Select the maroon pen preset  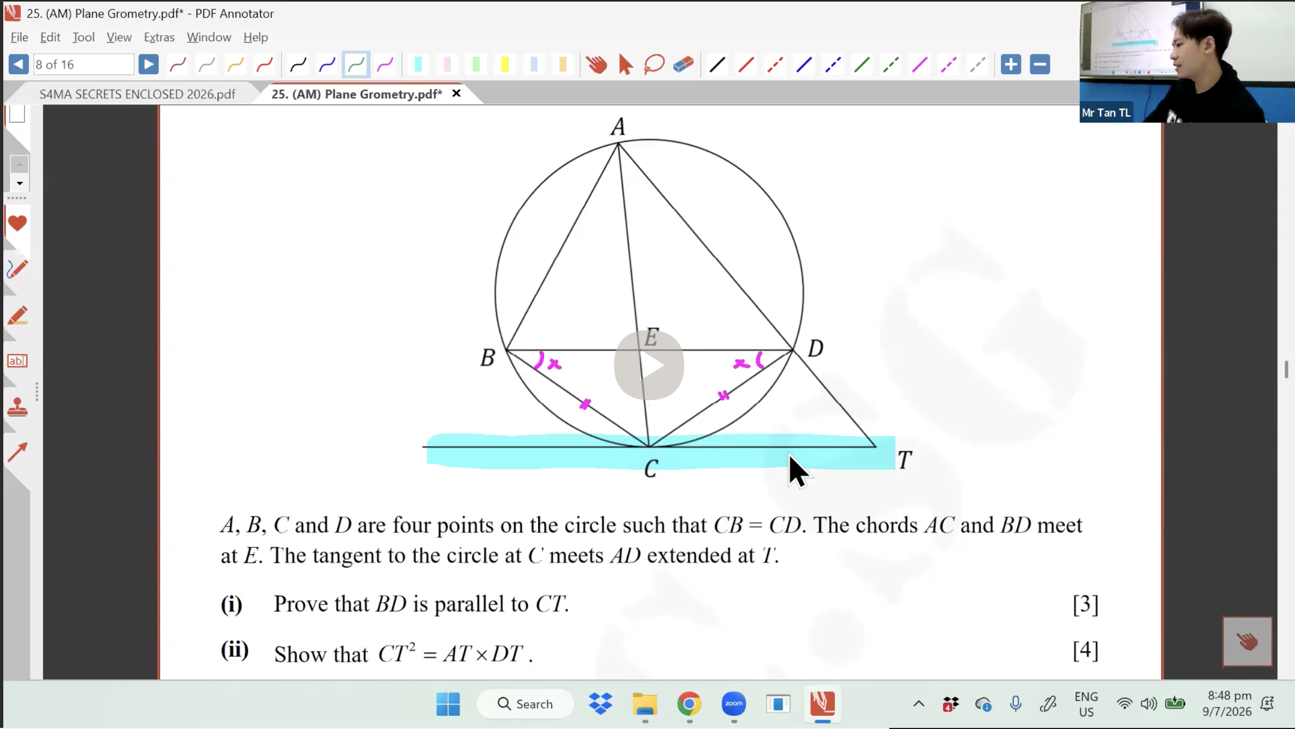point(178,65)
